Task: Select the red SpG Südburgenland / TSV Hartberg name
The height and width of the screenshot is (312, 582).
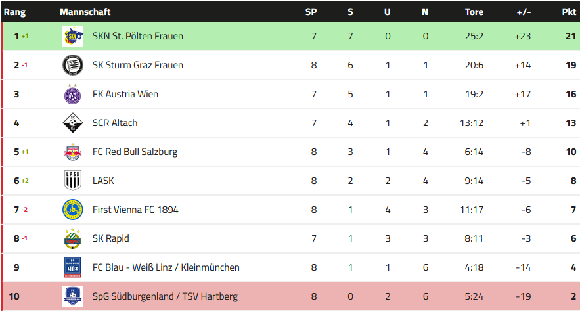Action: (165, 296)
